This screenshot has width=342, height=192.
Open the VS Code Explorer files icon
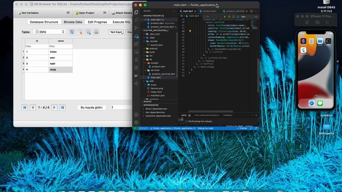coord(136,12)
